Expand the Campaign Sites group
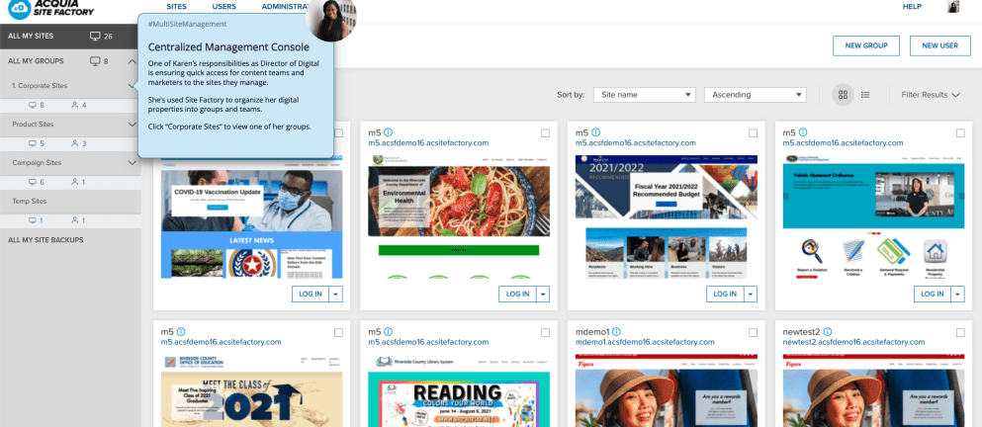The width and height of the screenshot is (982, 427). [x=133, y=162]
